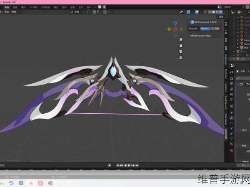This screenshot has width=250, height=187.
Task: Open the Output properties tab icon
Action: 232,84
